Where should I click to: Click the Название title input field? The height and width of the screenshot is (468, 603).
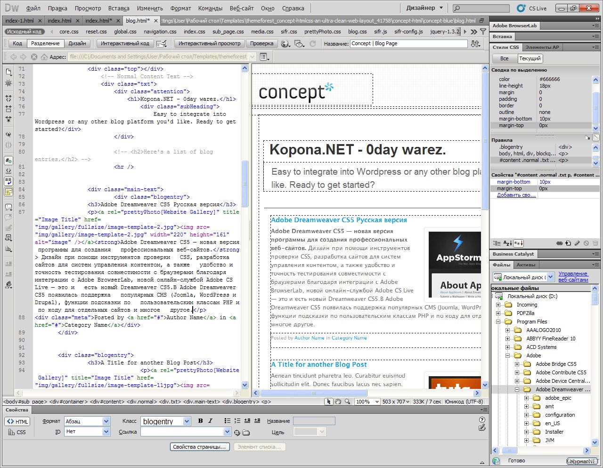point(408,43)
